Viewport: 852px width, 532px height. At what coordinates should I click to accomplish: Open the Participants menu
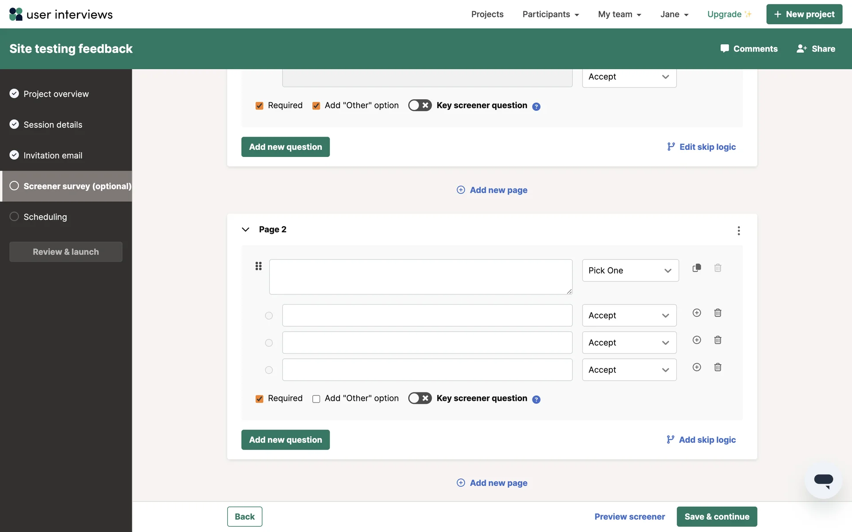click(551, 14)
